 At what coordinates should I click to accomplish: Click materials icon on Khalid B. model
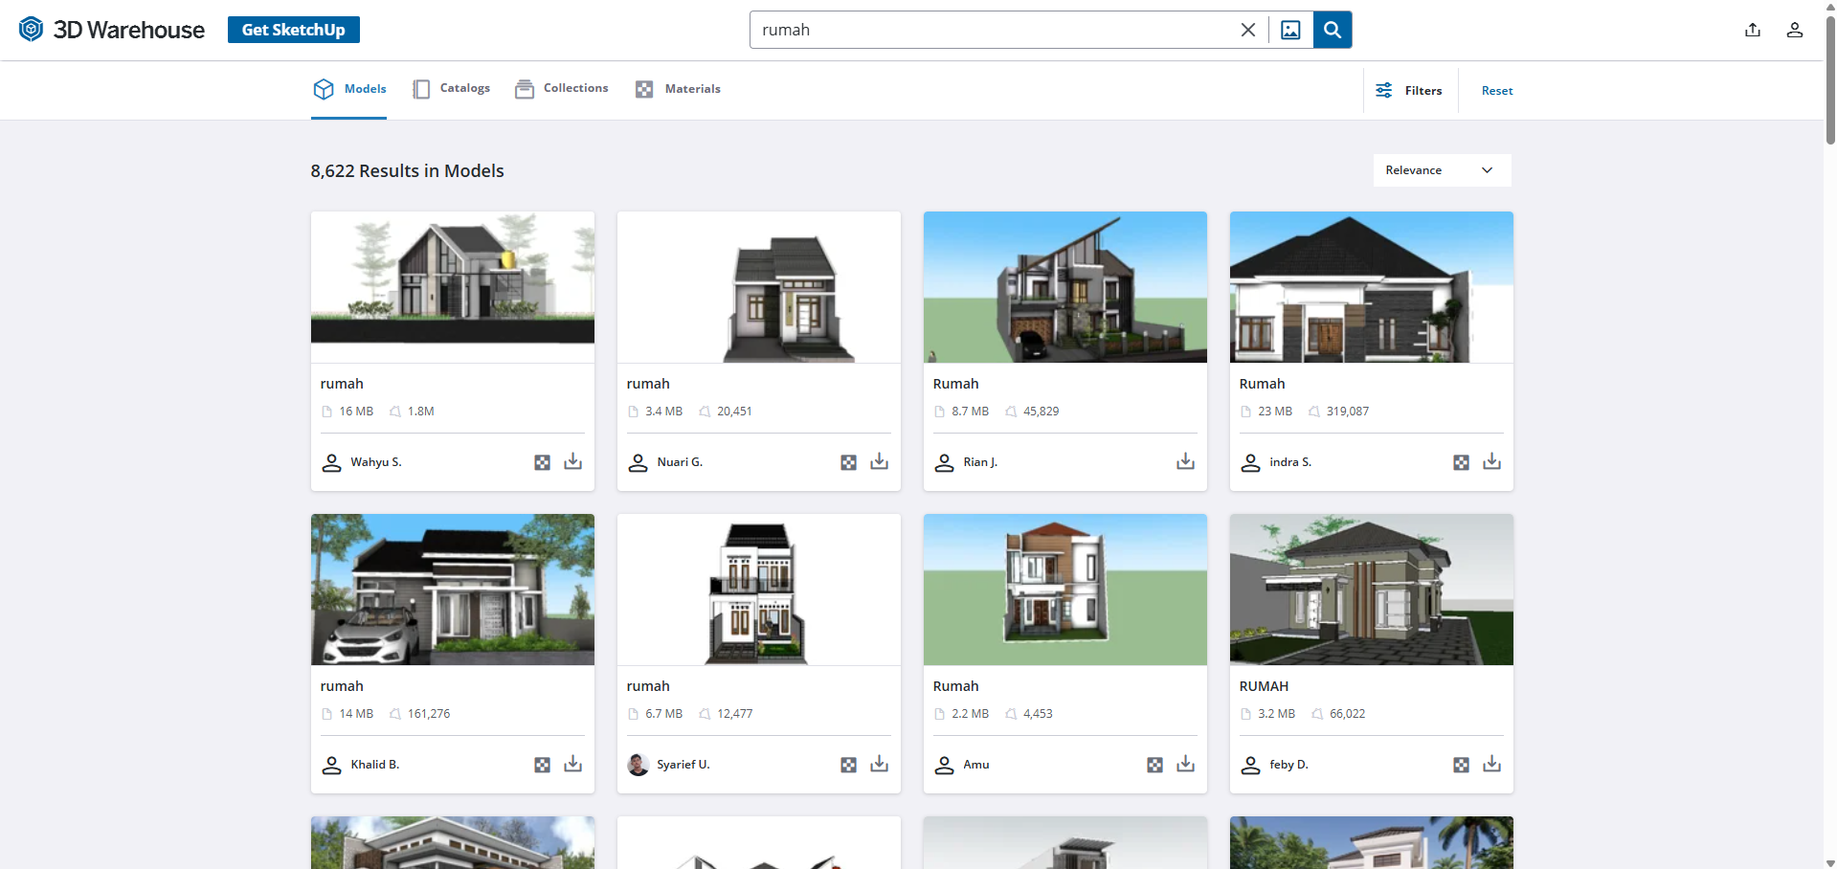[542, 765]
